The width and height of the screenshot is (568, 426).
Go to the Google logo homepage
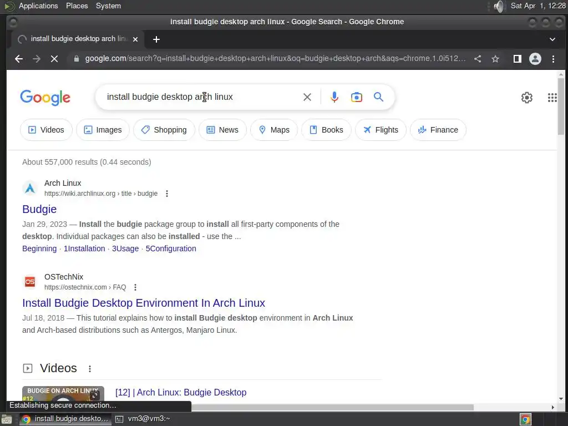coord(45,98)
